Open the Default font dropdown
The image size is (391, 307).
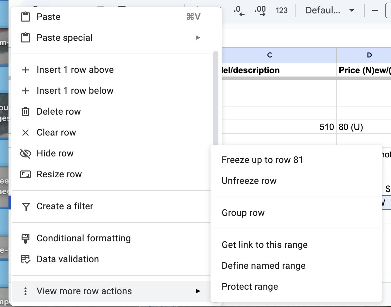coord(330,10)
